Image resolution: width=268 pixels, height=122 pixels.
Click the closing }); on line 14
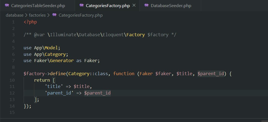[x=27, y=106]
